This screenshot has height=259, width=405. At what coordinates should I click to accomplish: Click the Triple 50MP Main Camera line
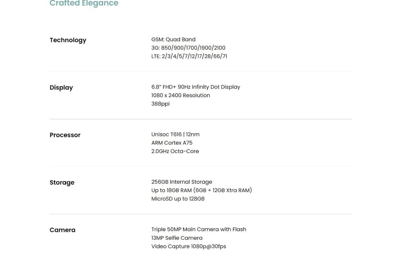click(x=199, y=229)
